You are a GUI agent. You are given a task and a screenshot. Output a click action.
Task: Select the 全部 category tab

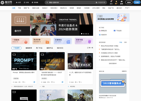click(x=14, y=8)
